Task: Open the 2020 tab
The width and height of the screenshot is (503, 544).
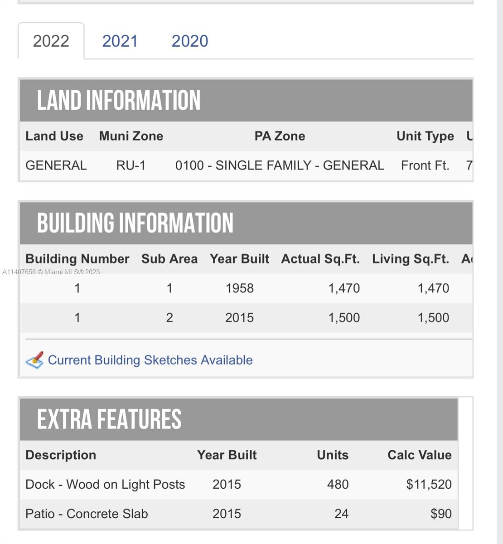Action: [189, 41]
